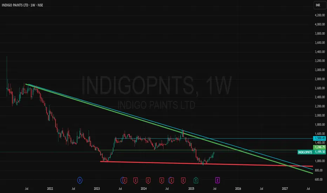Click the 1,800.00 price axis label
This screenshot has width=327, height=193.
coord(320,125)
